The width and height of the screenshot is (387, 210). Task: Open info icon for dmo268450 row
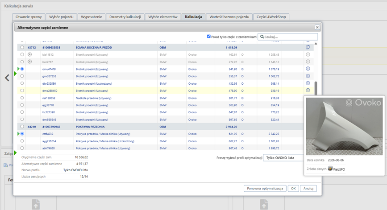click(x=308, y=90)
